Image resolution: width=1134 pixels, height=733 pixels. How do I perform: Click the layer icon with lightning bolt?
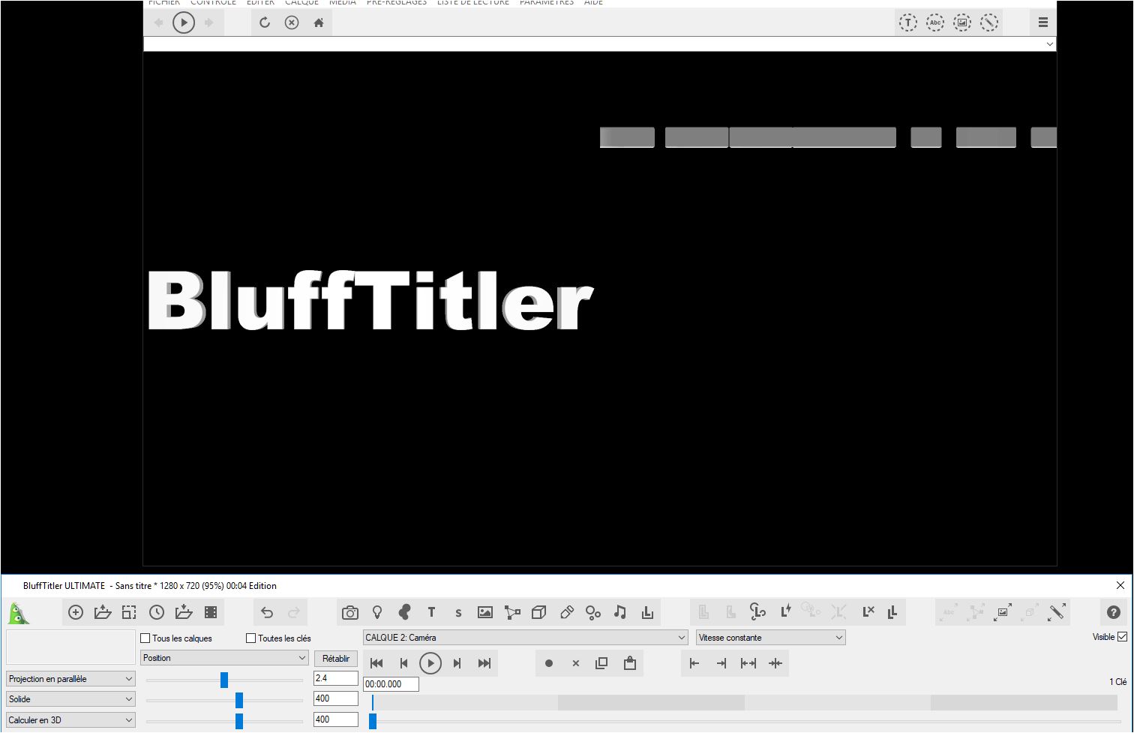point(785,611)
